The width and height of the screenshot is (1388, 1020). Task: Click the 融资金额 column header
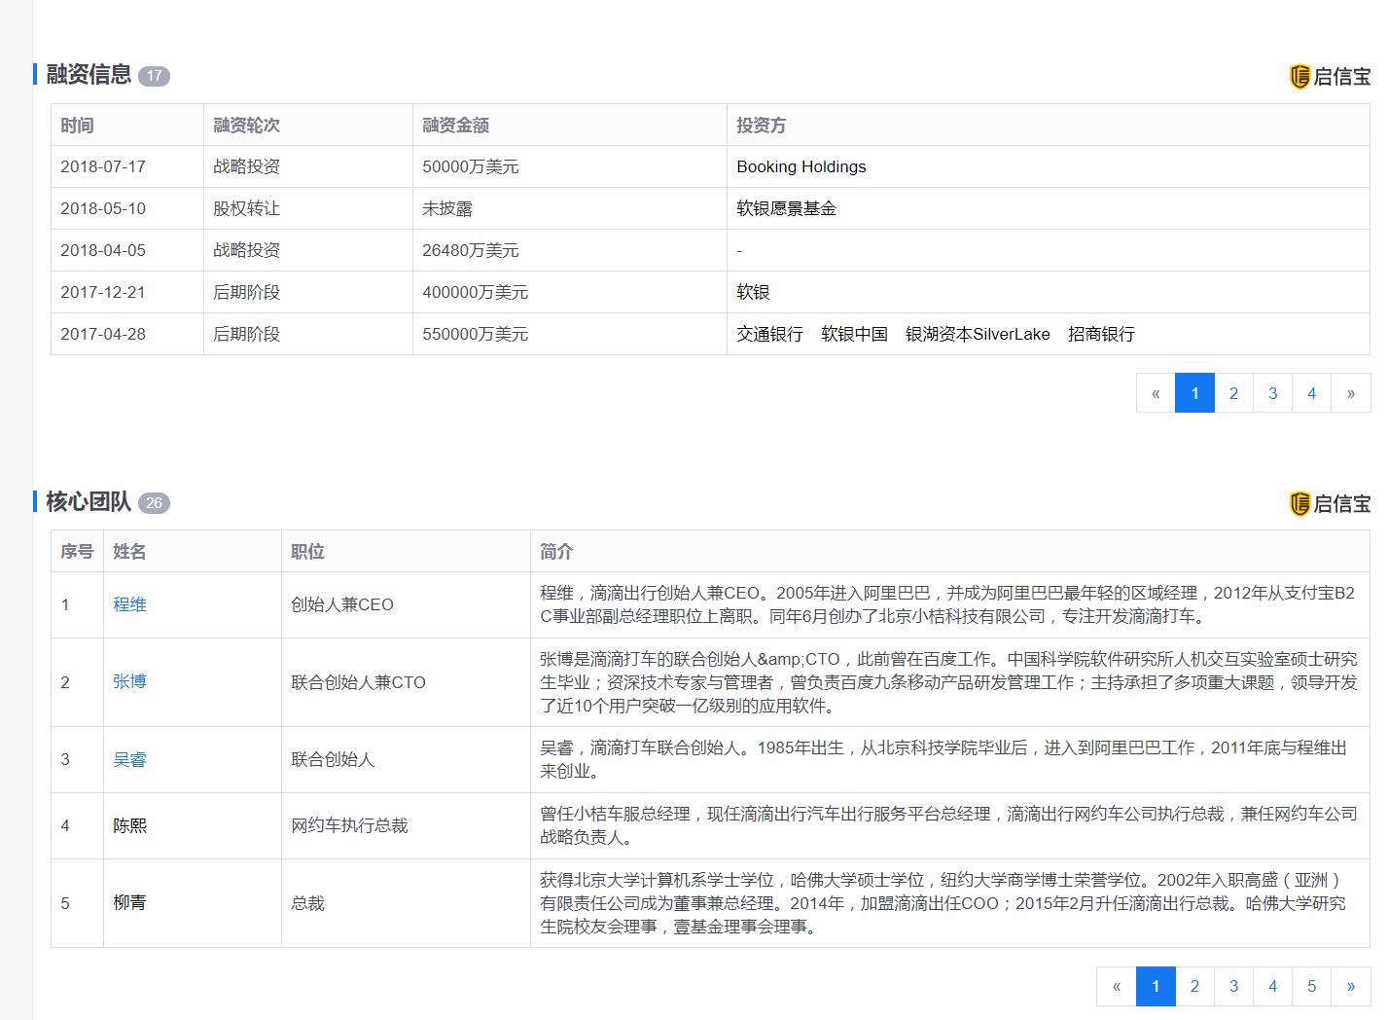point(455,126)
